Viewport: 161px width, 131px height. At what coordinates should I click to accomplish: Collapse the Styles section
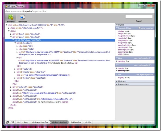coord(117,25)
